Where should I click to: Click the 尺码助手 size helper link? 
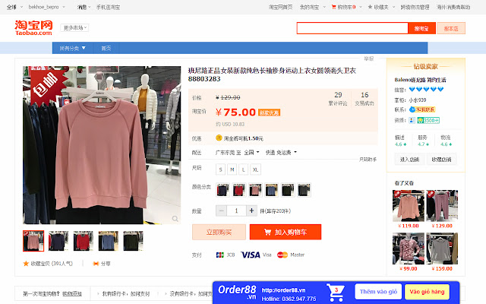pyautogui.click(x=368, y=160)
